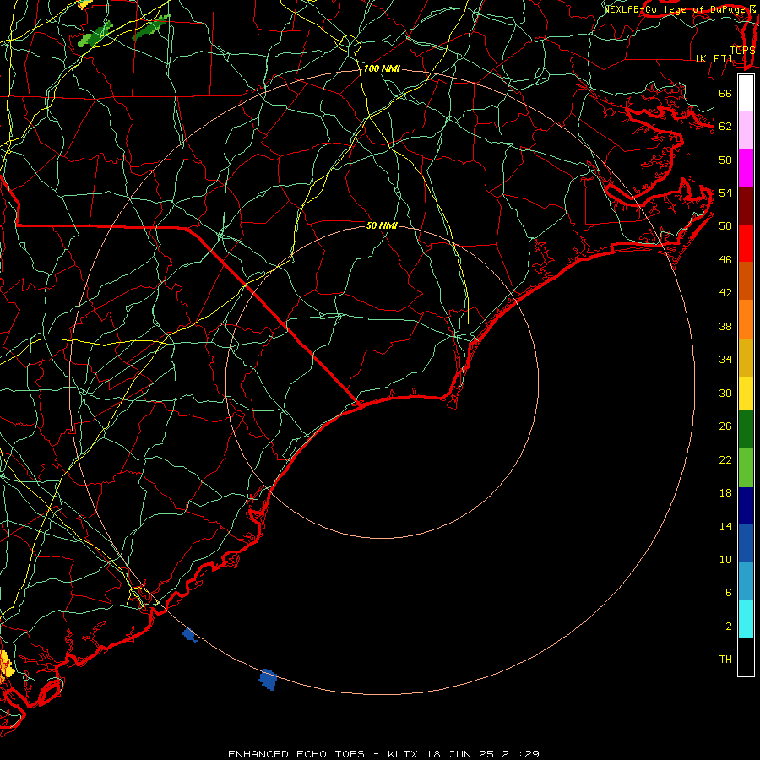
Task: Click the "46" legend value
Action: point(725,260)
